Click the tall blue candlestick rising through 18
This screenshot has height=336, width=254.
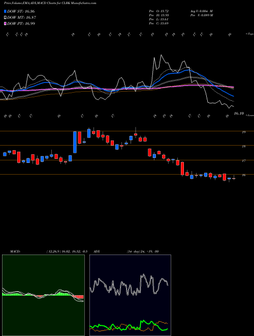(75, 142)
